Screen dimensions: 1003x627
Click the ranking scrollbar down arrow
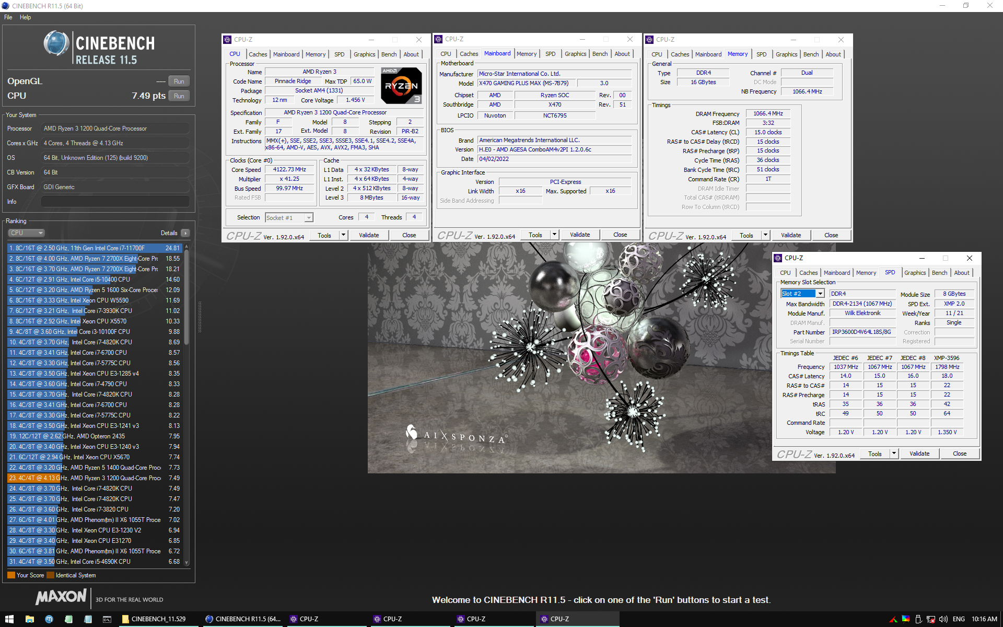[186, 563]
